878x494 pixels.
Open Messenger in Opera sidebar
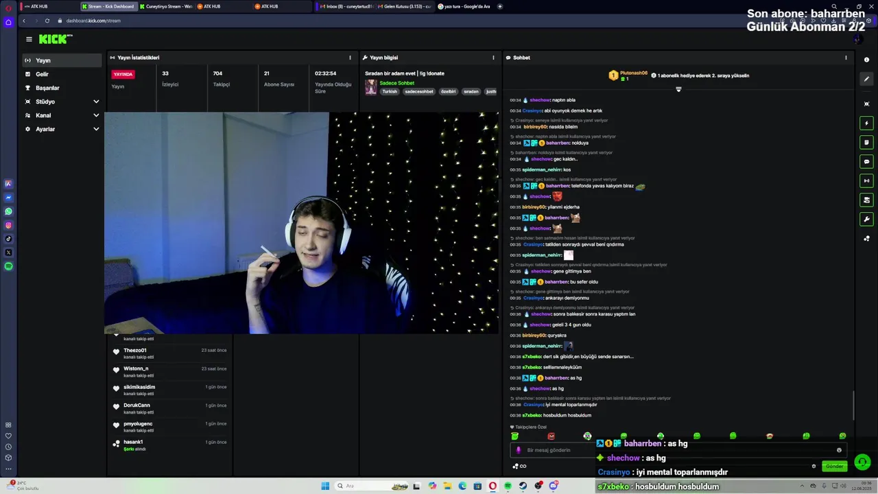[8, 198]
